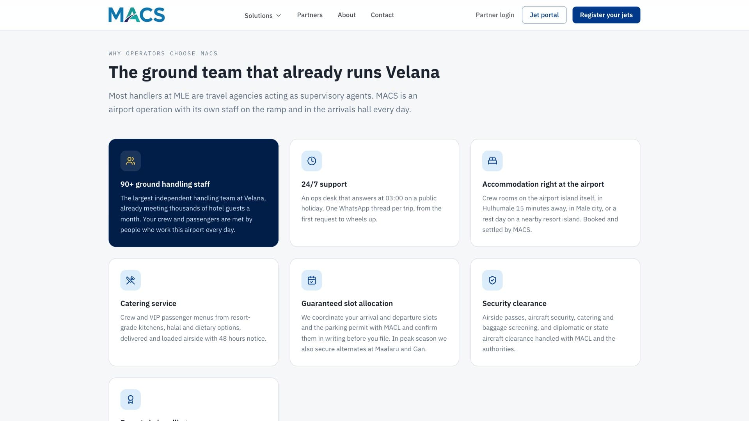Viewport: 749px width, 421px height.
Task: Click the MACS logo in header
Action: [x=137, y=15]
